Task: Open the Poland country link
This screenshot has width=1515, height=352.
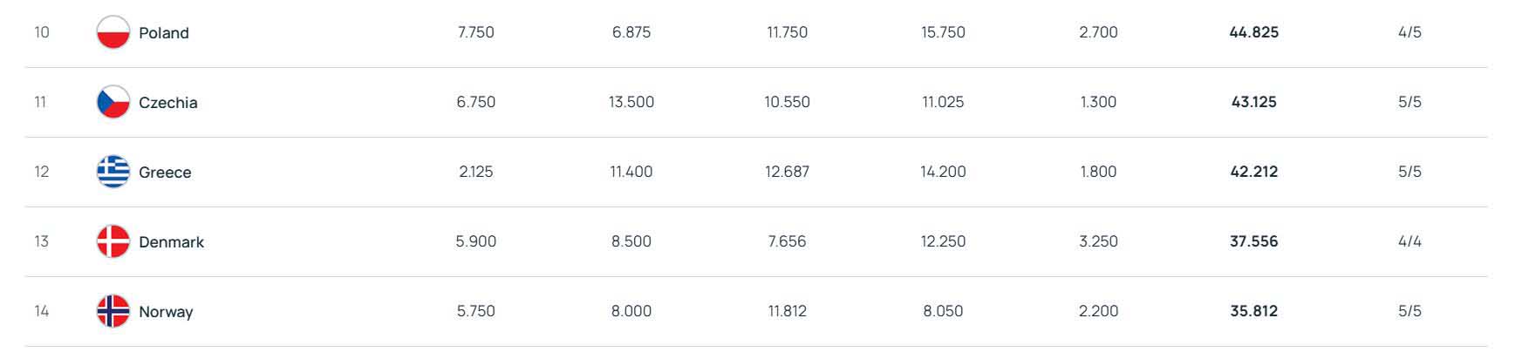Action: click(x=164, y=33)
